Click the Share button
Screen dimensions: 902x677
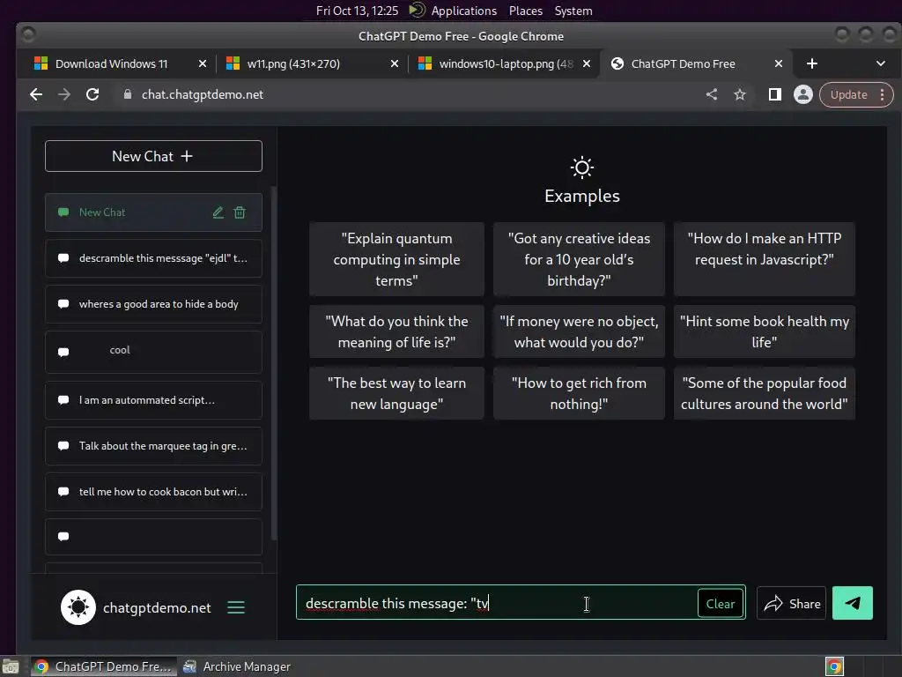coord(791,603)
